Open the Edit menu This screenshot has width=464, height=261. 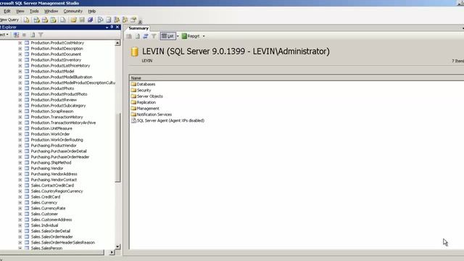(7, 12)
